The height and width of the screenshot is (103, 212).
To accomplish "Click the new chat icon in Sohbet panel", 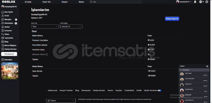I will click(207, 66).
